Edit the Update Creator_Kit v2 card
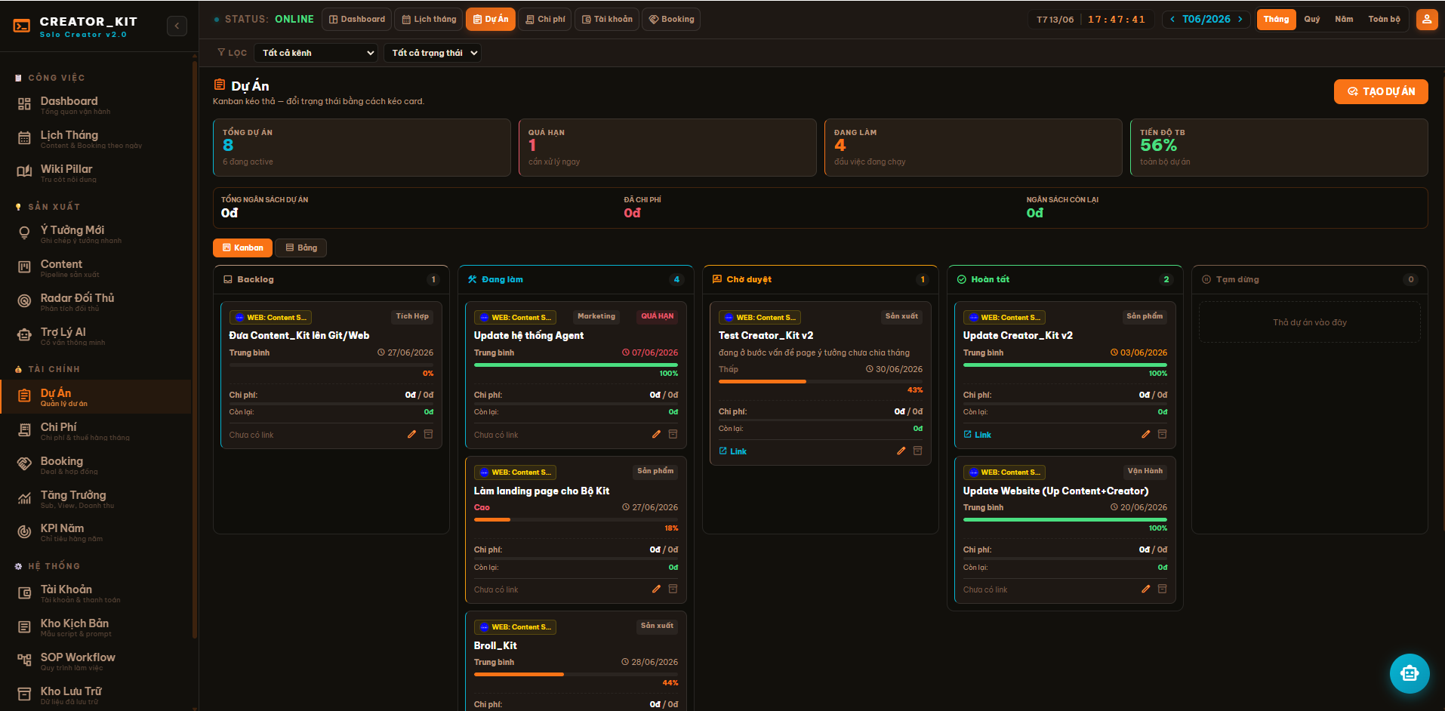Viewport: 1445px width, 711px height. (1145, 434)
